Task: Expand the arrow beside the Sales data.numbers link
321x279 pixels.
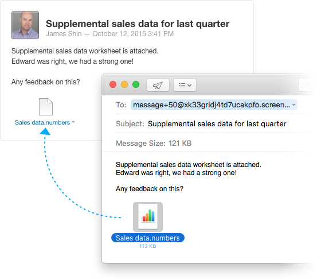Action: tap(73, 122)
